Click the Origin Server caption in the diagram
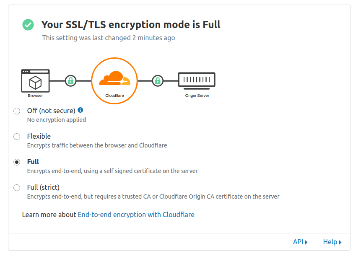Screen dimensions: 361x256 [196, 95]
